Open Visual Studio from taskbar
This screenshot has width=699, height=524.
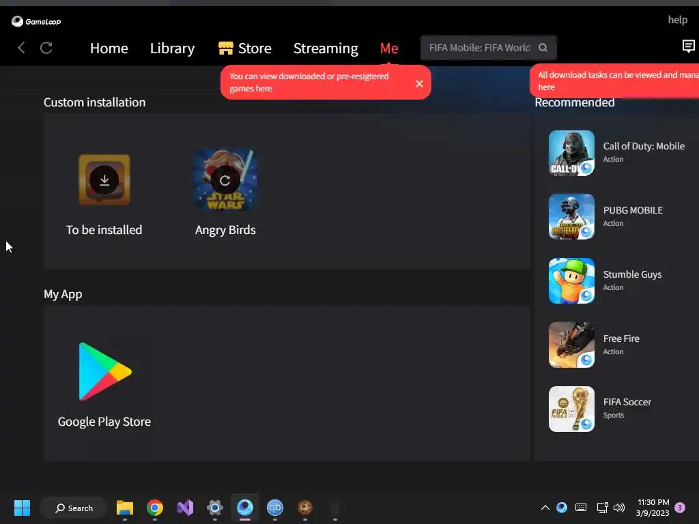[x=185, y=508]
